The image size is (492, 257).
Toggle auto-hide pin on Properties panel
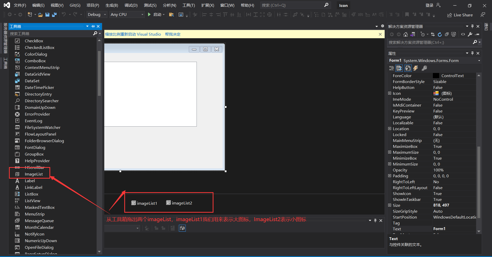pyautogui.click(x=472, y=53)
